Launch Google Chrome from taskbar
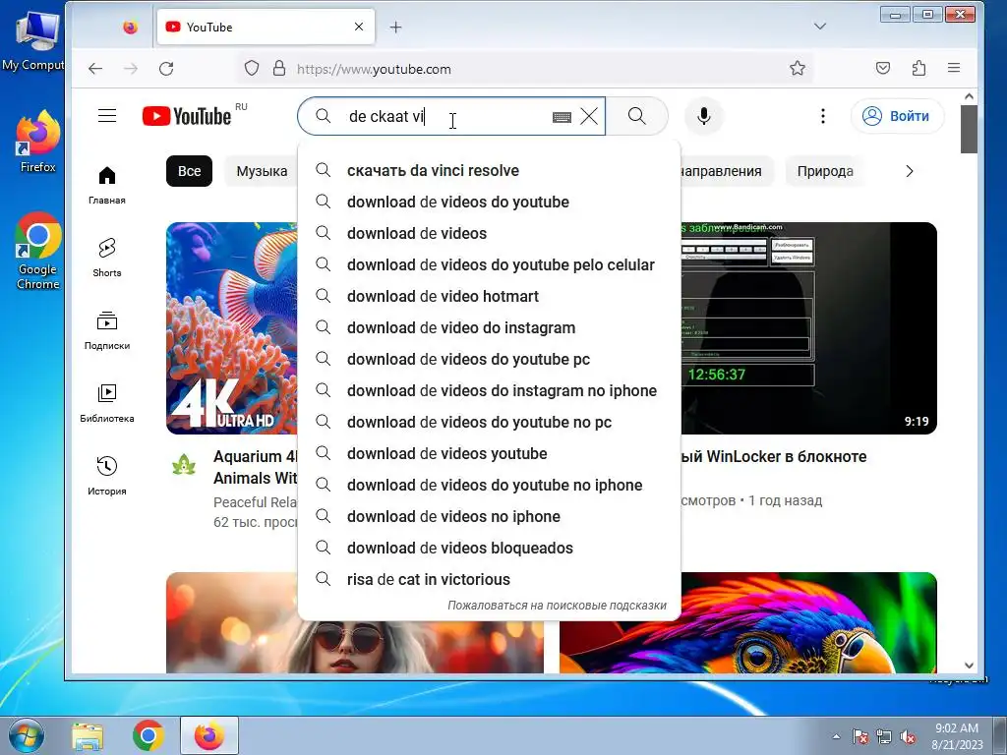 point(148,736)
